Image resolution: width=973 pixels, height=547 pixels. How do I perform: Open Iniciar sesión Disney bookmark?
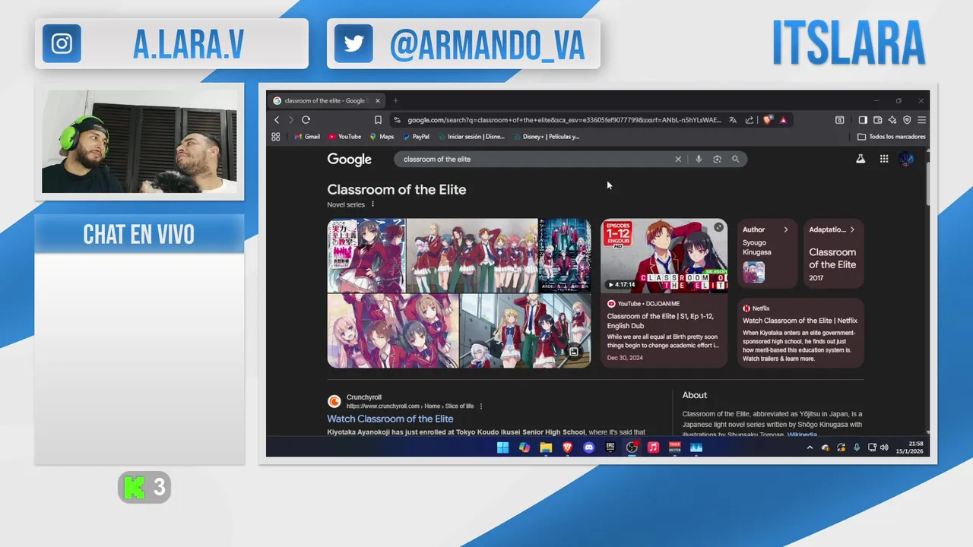pos(471,137)
